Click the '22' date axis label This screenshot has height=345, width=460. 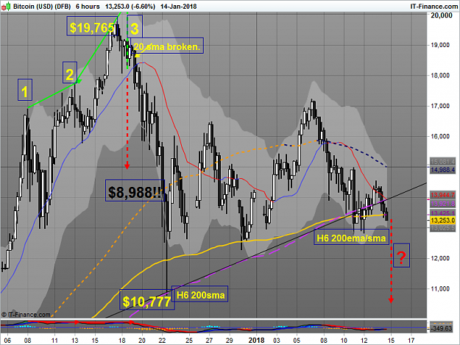162,341
